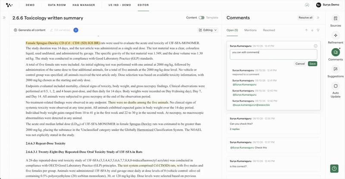The image size is (345, 179).
Task: Open the DEMO navigation item
Action: [x=30, y=5]
